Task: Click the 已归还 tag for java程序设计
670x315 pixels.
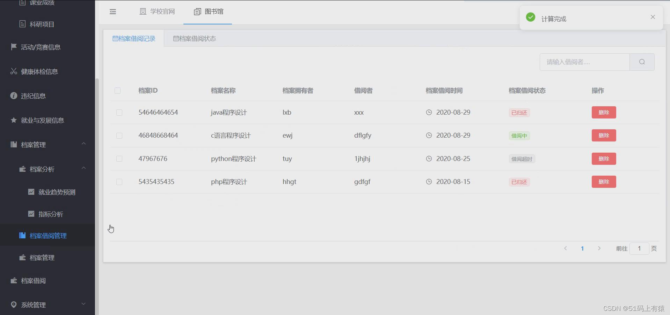Action: coord(519,113)
